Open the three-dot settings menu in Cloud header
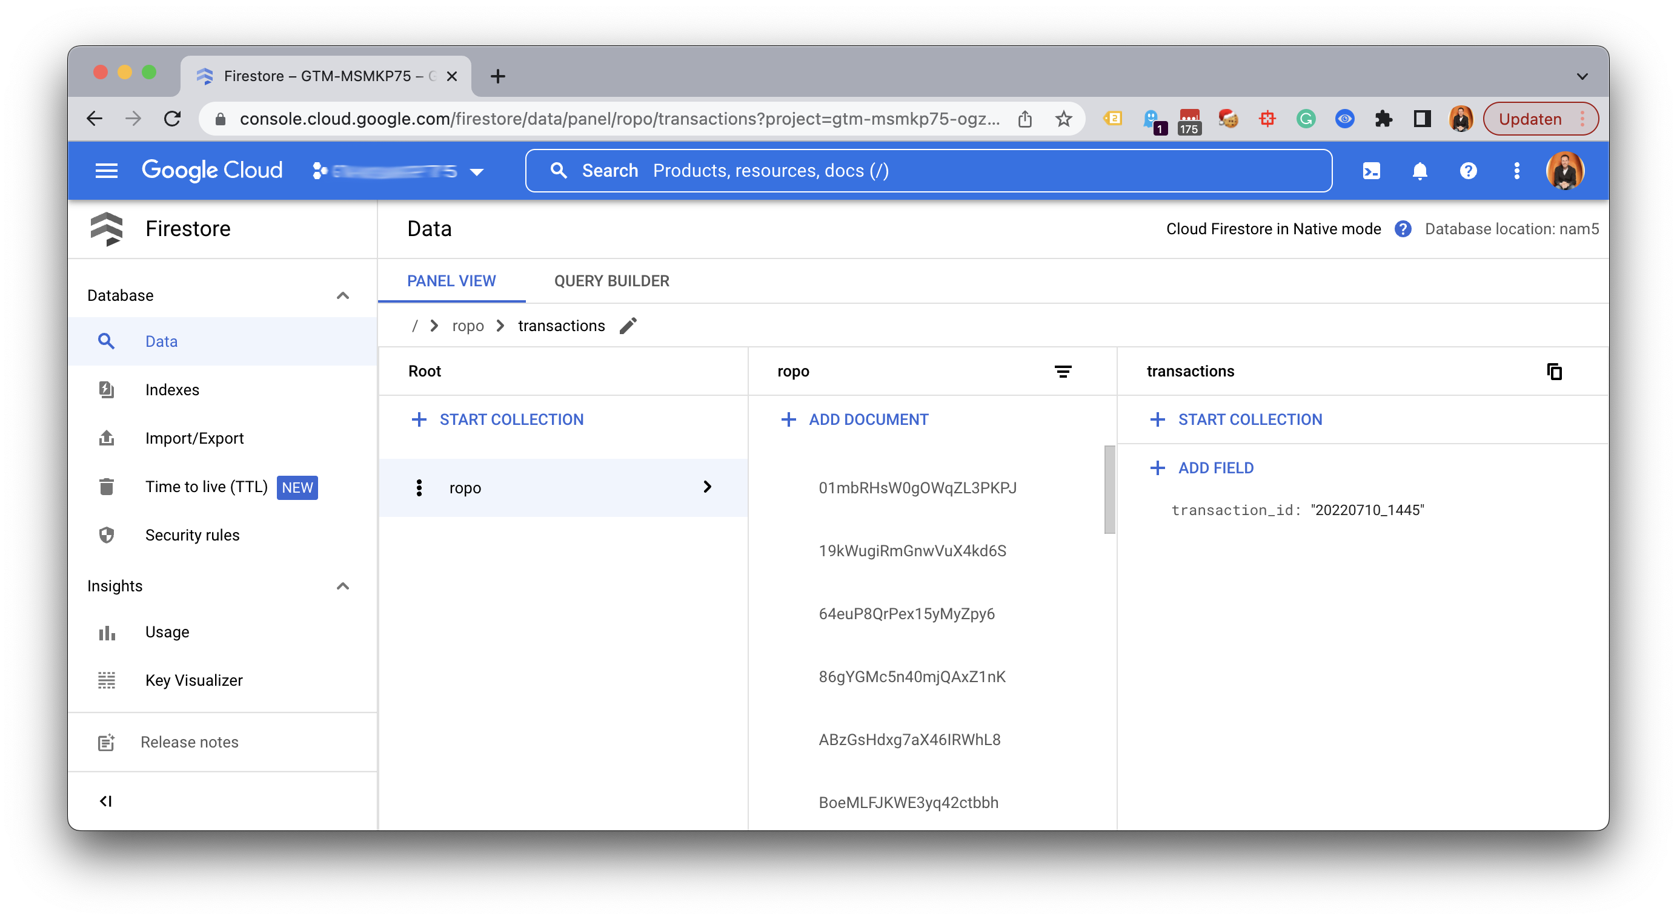 click(1516, 171)
